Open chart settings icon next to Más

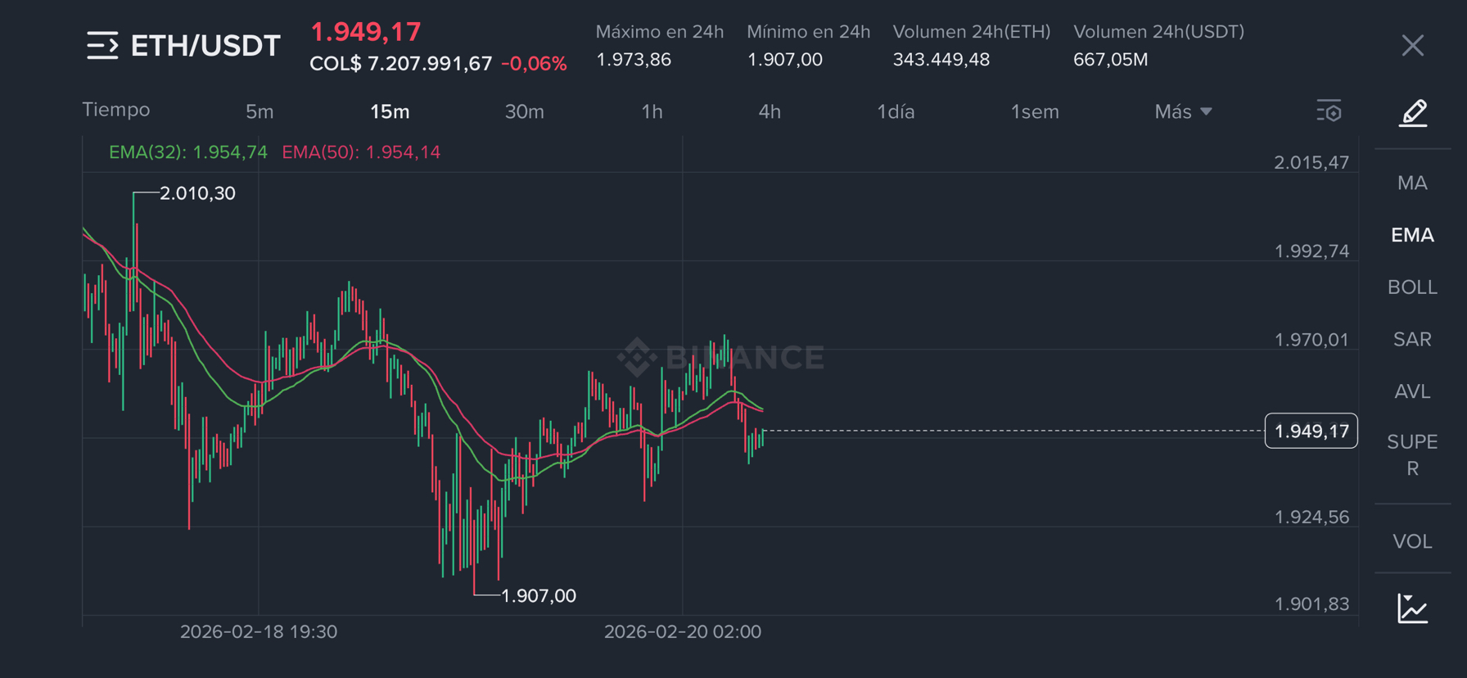pyautogui.click(x=1329, y=111)
